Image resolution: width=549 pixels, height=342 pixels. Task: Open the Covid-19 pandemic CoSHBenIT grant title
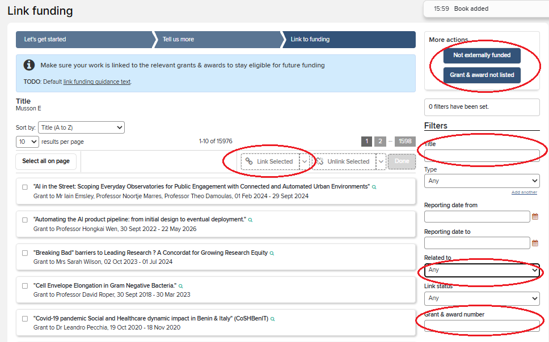pos(151,319)
